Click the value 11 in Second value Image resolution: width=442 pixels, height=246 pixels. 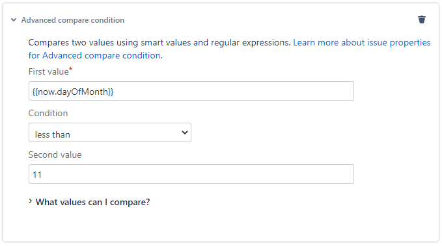(x=37, y=175)
